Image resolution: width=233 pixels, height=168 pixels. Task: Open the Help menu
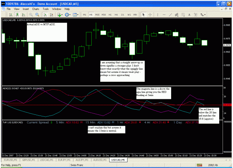pyautogui.click(x=67, y=9)
